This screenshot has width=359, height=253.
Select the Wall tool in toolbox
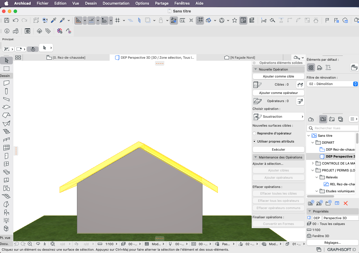point(6,83)
